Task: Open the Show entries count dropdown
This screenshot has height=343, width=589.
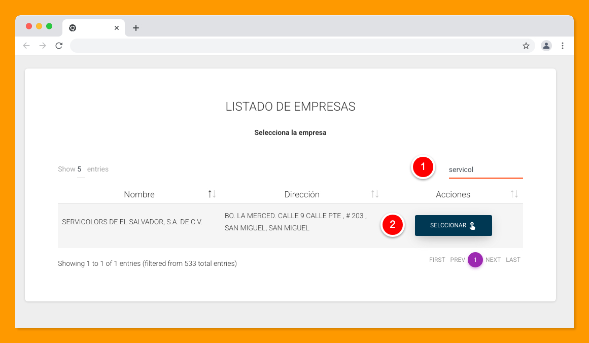Action: click(x=80, y=169)
